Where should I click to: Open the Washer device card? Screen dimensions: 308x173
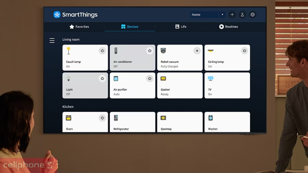click(227, 122)
